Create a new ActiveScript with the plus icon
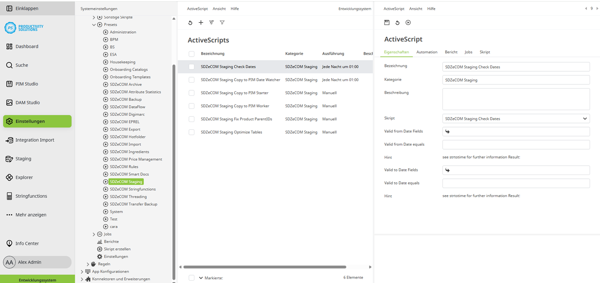The width and height of the screenshot is (600, 283). click(201, 23)
